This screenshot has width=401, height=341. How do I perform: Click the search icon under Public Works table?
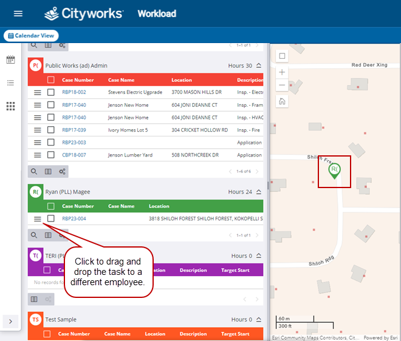(35, 172)
